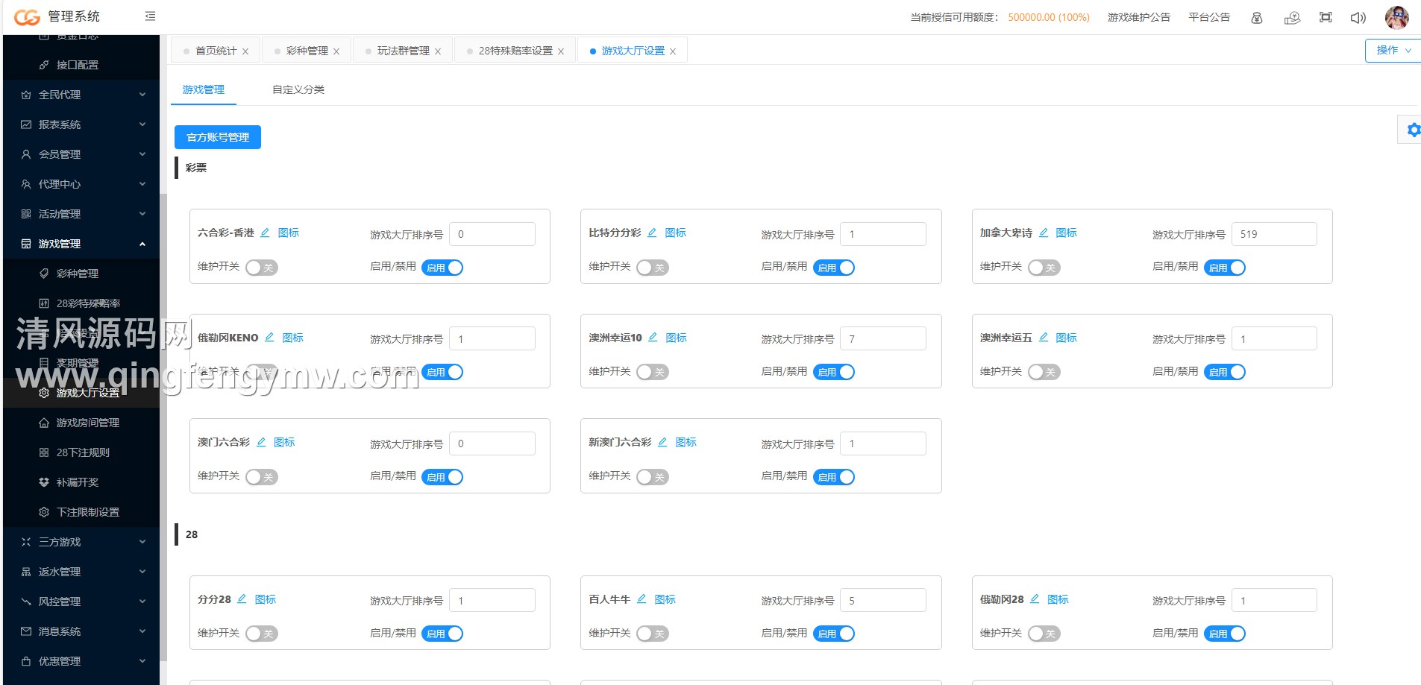Screen dimensions: 1421x685
Task: Open the 操作 dropdown menu
Action: point(1392,51)
